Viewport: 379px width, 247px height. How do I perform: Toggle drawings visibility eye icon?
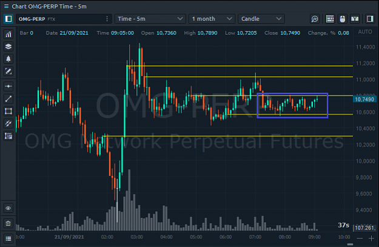(8, 208)
